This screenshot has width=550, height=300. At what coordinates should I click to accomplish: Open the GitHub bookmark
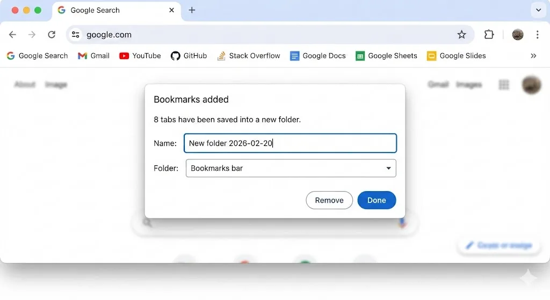(189, 56)
